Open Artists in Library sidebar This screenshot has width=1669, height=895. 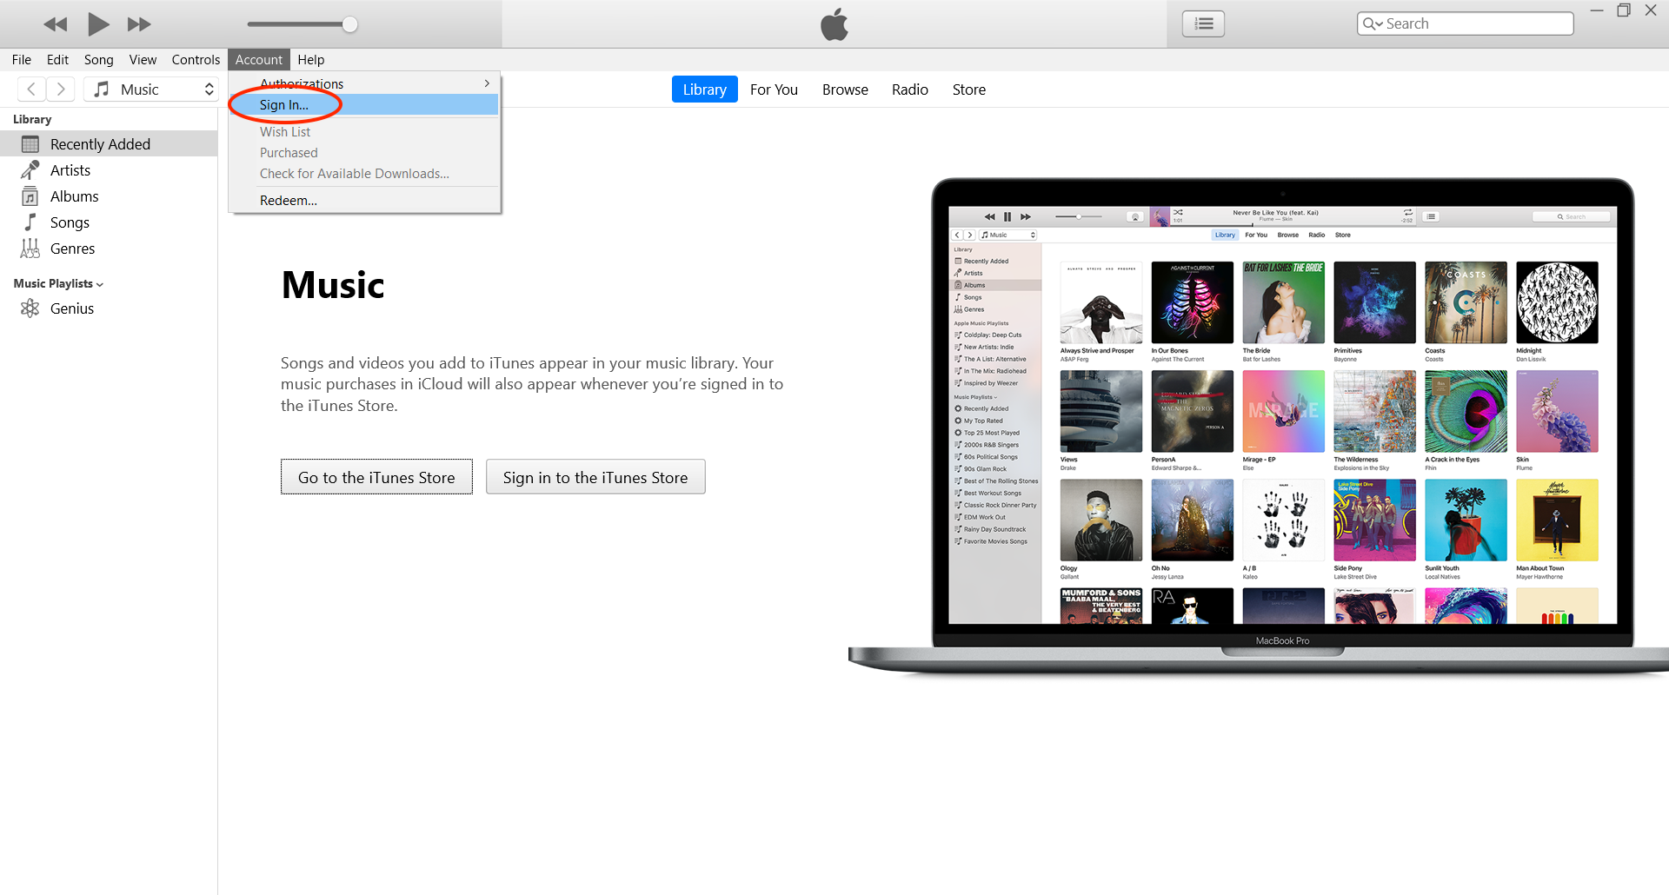(x=70, y=170)
